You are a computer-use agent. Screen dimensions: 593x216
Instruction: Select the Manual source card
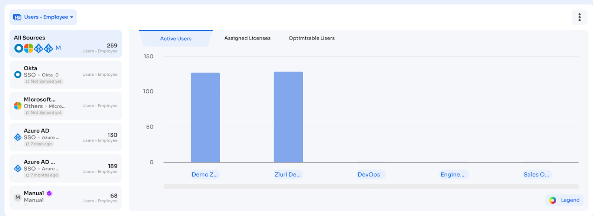66,198
